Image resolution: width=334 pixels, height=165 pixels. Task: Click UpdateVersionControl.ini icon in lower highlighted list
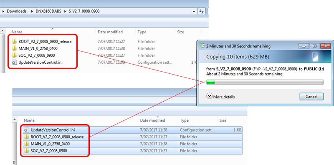click(26, 130)
